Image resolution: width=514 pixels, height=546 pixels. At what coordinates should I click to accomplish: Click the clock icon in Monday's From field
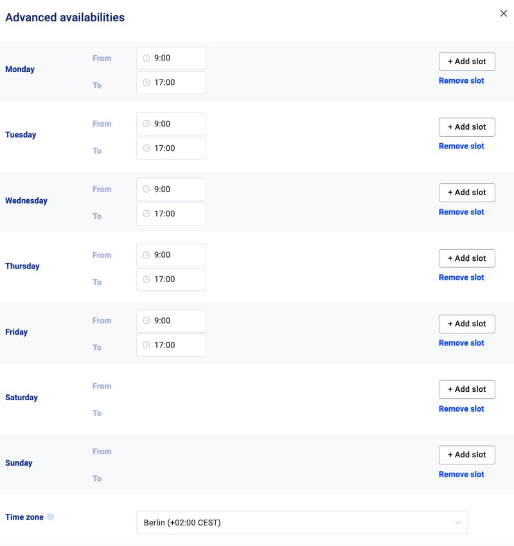click(147, 58)
